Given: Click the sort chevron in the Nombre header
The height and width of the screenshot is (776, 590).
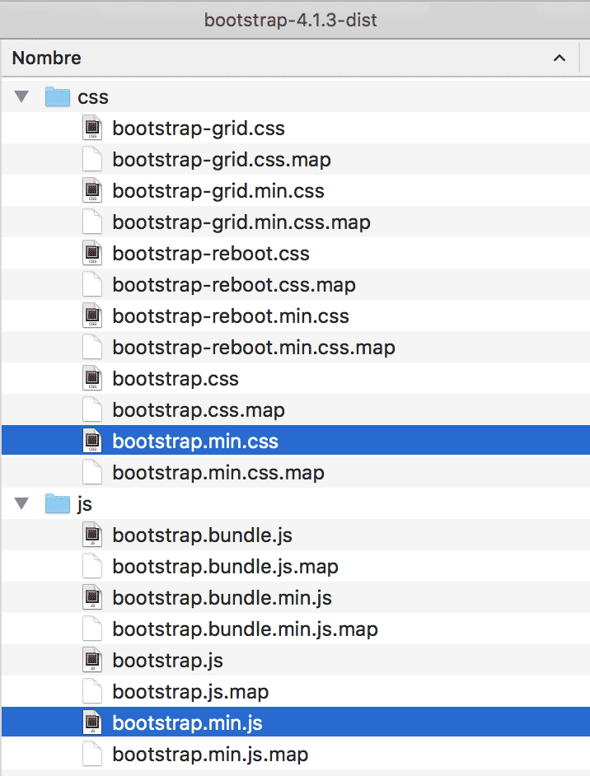Looking at the screenshot, I should pyautogui.click(x=560, y=58).
